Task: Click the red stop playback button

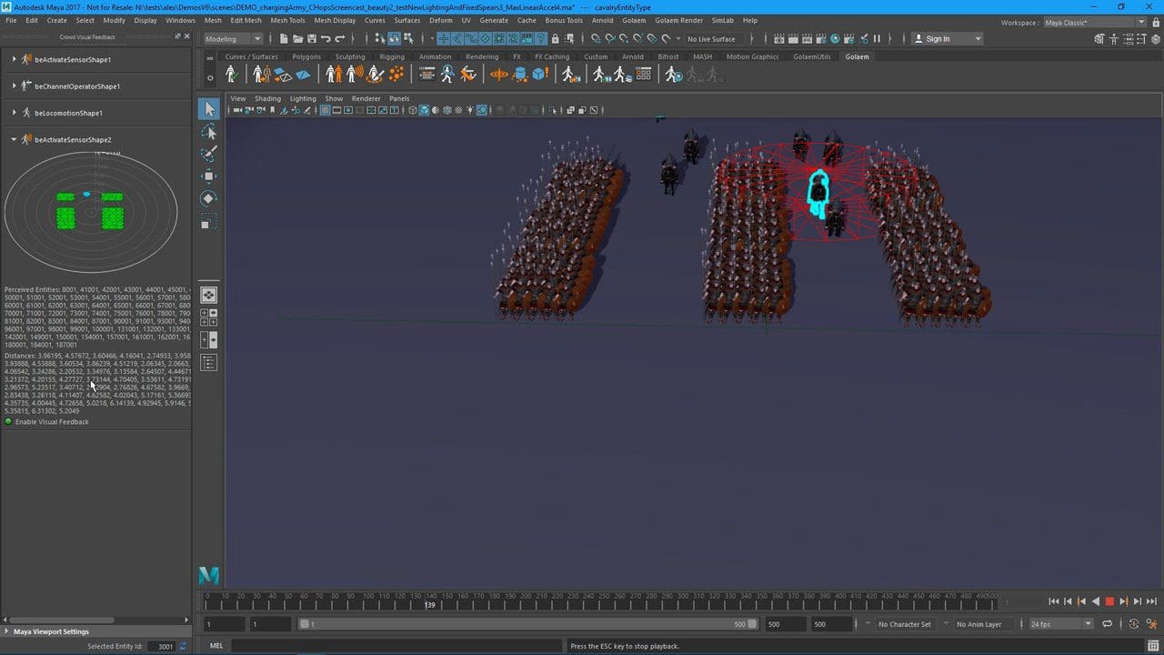Action: click(x=1109, y=601)
